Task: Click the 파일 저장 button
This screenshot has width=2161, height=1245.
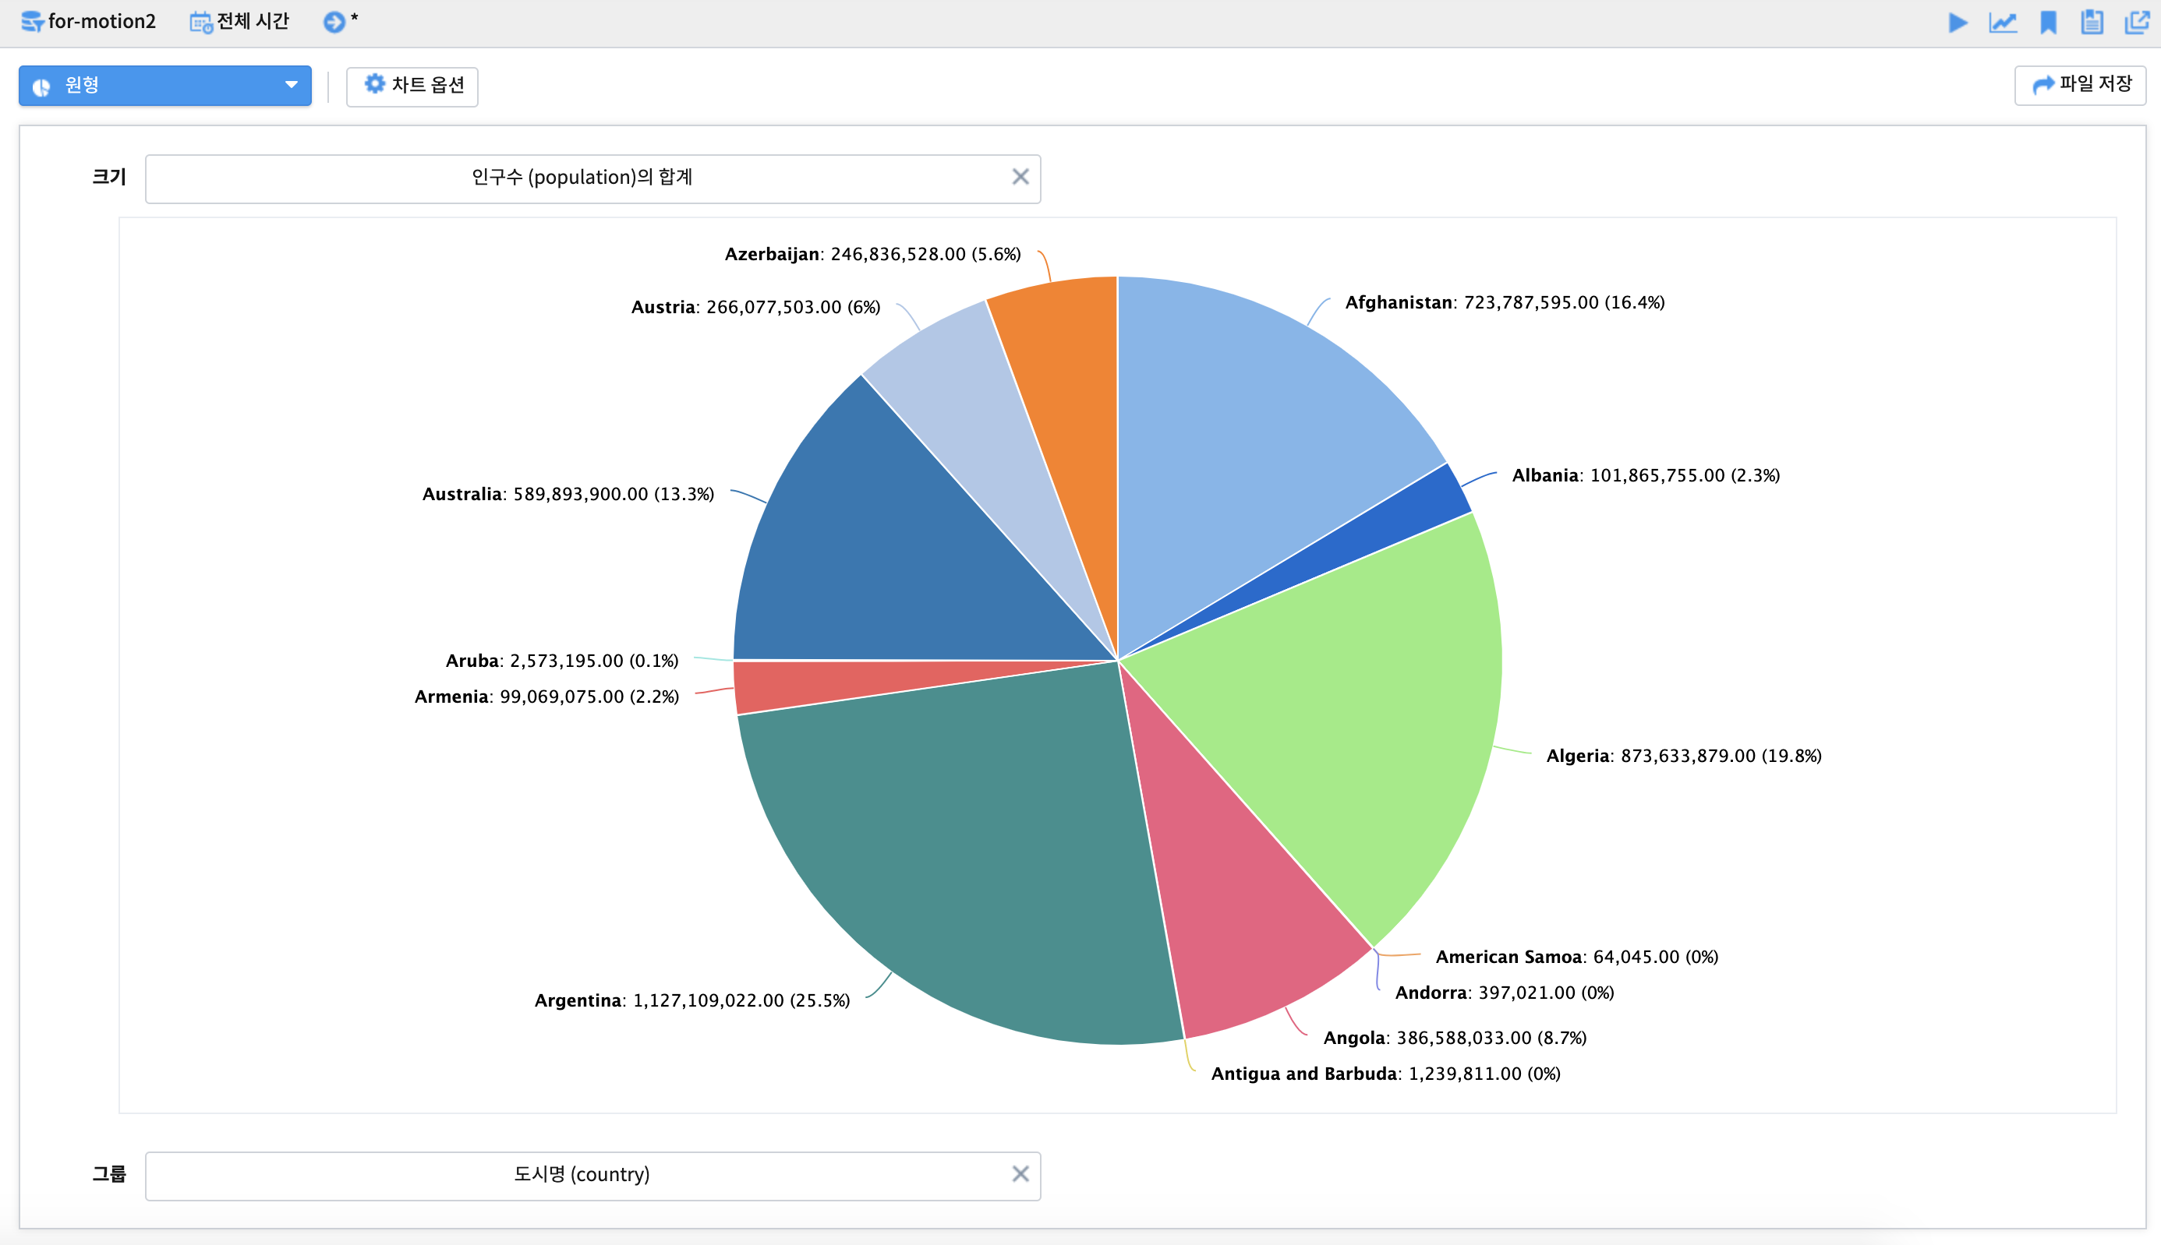Action: (2080, 85)
